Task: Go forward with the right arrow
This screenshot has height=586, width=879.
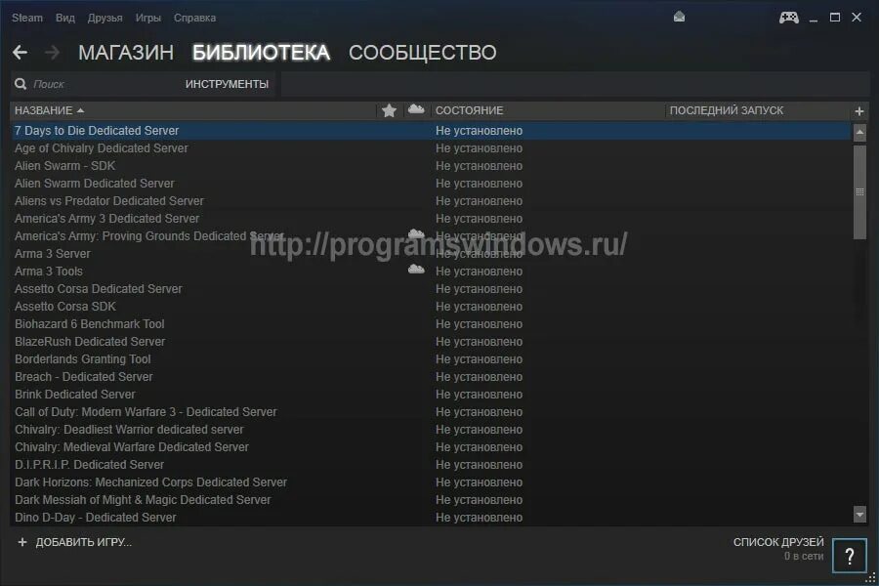Action: pyautogui.click(x=52, y=53)
